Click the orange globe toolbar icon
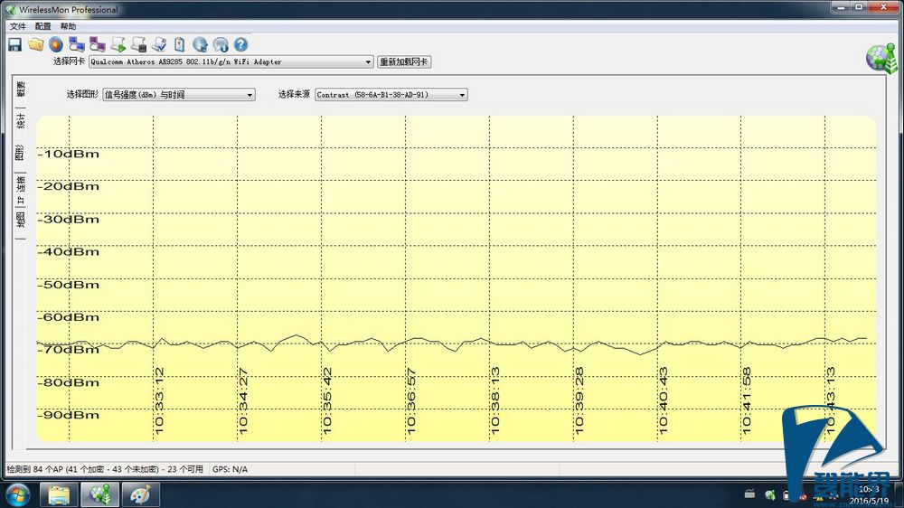 [56, 44]
